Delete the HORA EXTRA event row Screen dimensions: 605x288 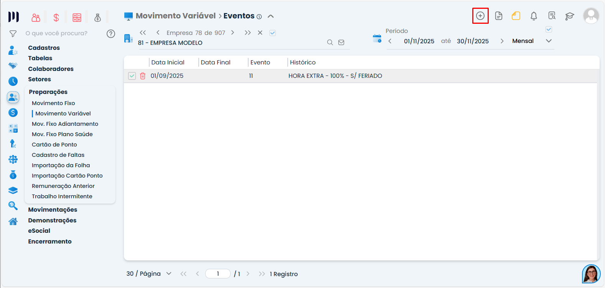point(143,76)
